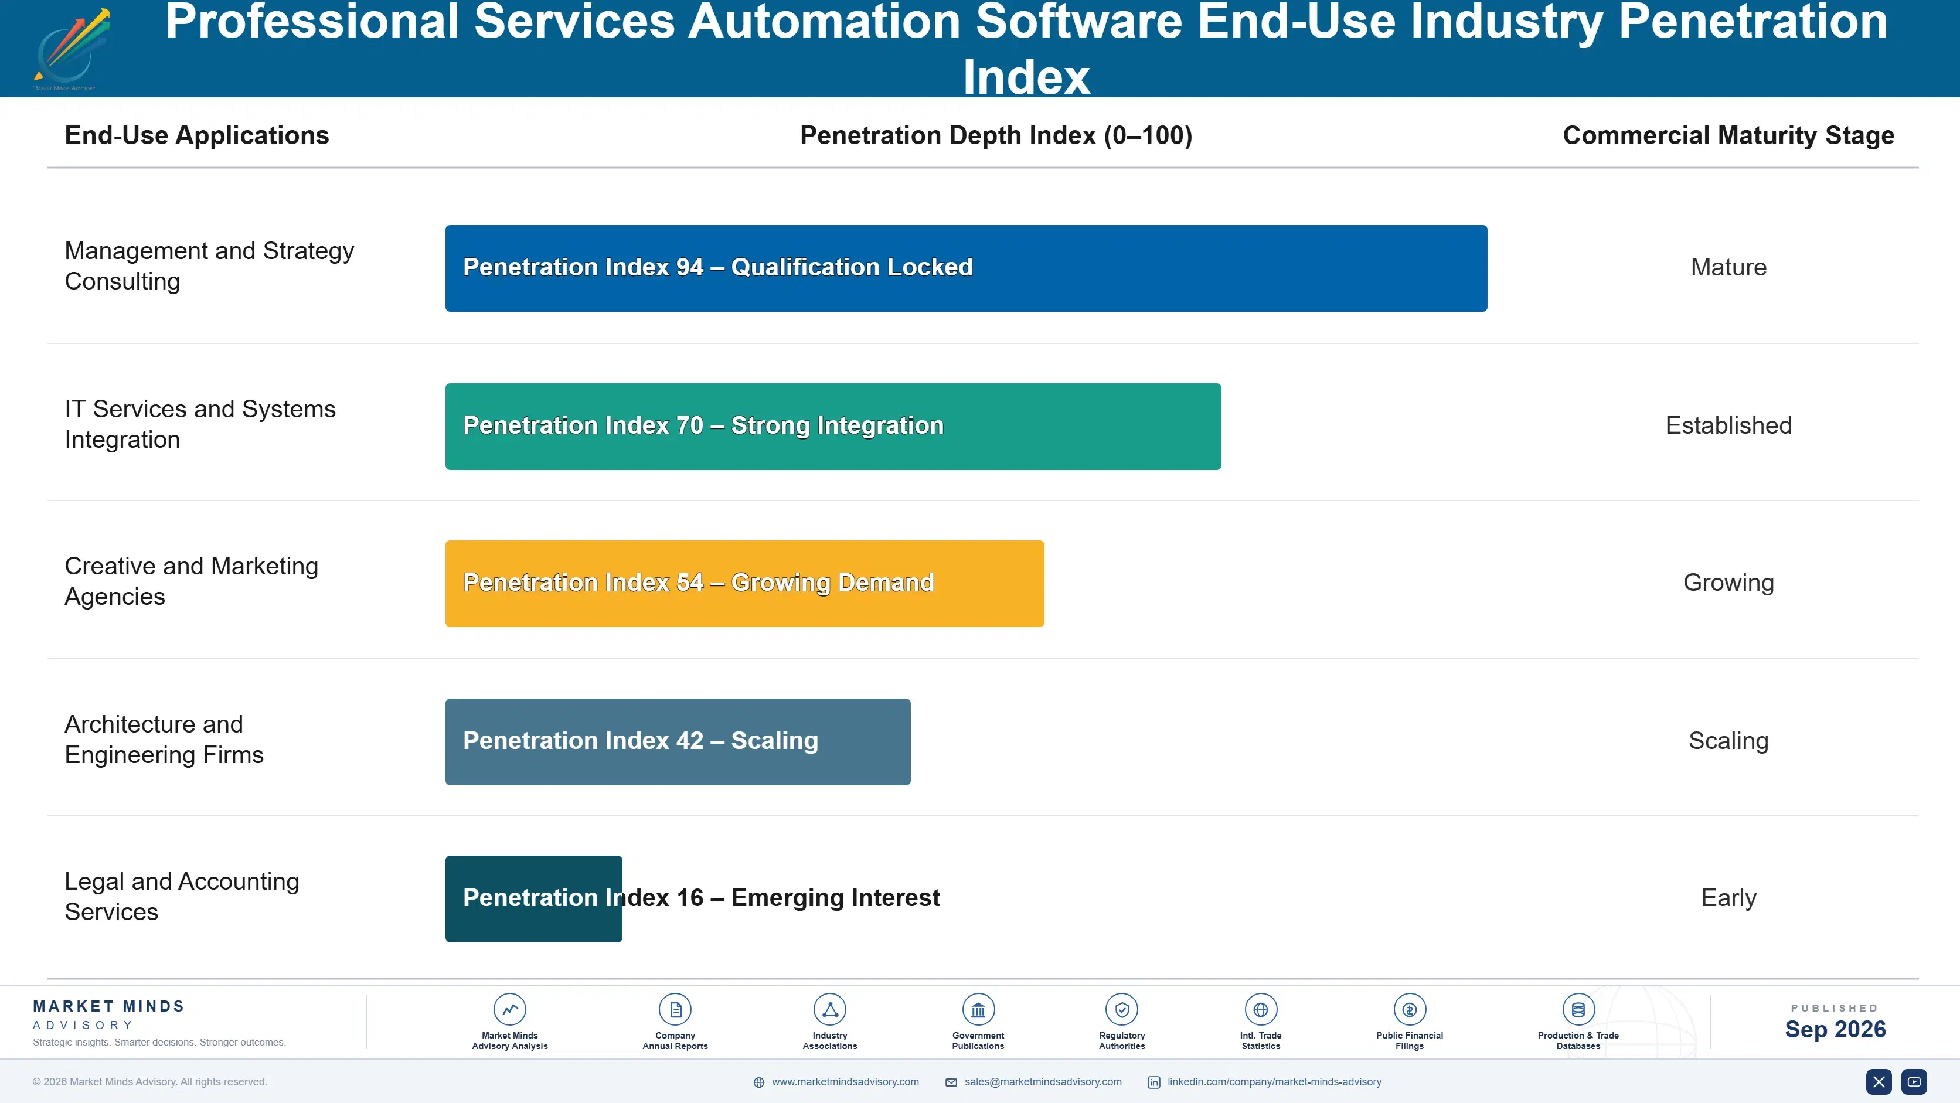Click the blue Penetration Index 94 bar
The height and width of the screenshot is (1103, 1960).
pyautogui.click(x=967, y=268)
